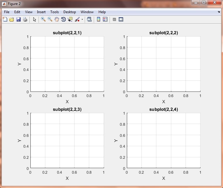Open the Tools menu
Screen dimensions: 223x188
(x=54, y=12)
